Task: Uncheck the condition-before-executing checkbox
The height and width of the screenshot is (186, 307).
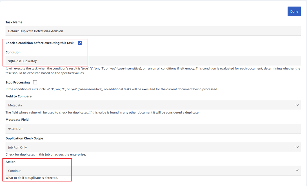Action: [80, 43]
